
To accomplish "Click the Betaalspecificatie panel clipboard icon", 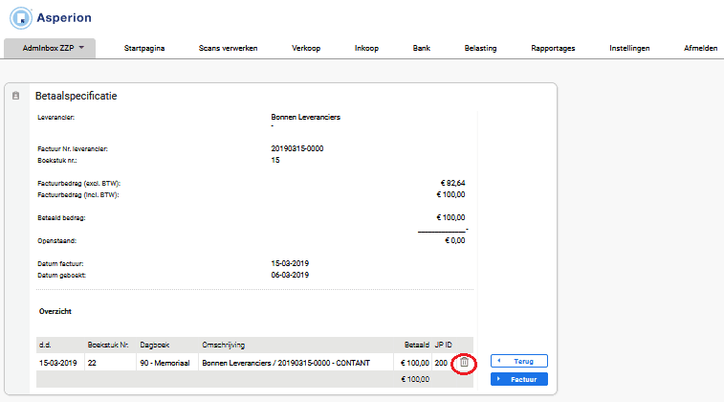I will click(x=15, y=96).
